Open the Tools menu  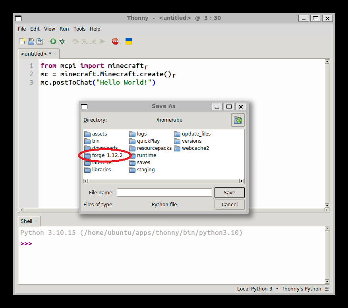(79, 29)
